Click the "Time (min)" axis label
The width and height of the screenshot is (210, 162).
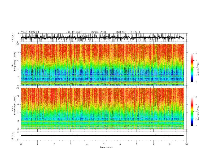(106, 147)
